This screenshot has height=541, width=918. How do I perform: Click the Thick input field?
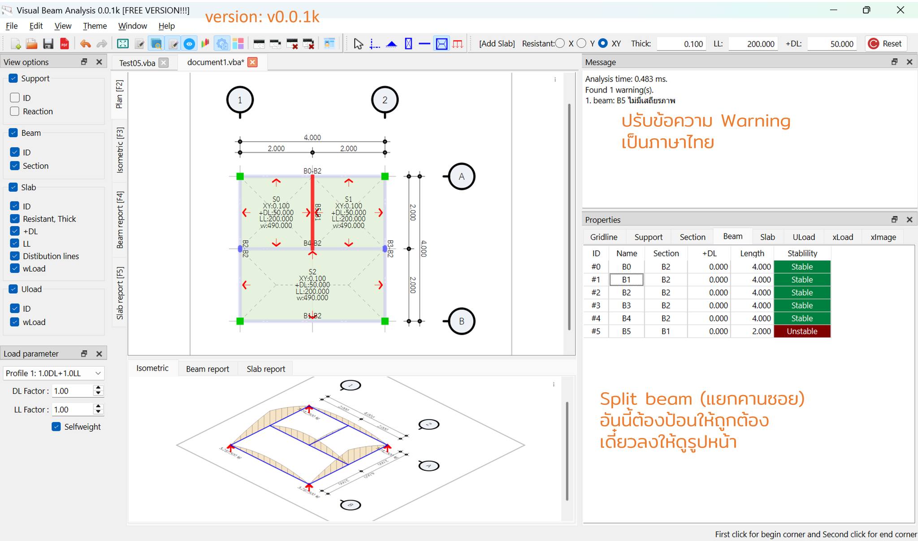click(681, 44)
